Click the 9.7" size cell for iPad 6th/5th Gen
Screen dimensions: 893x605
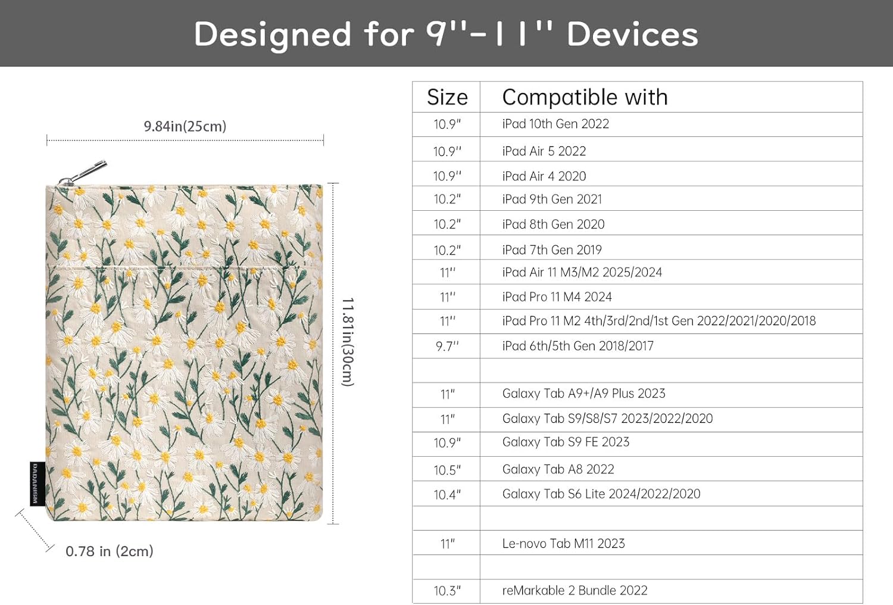[447, 347]
